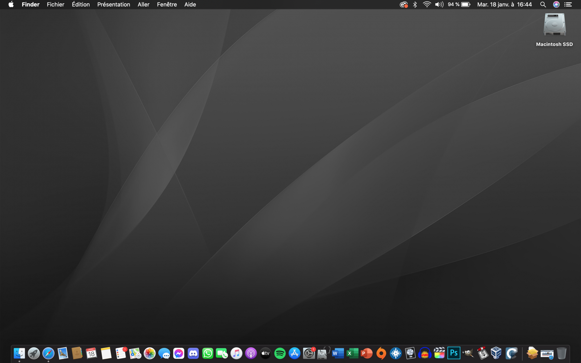The width and height of the screenshot is (581, 363).
Task: Expand Finder Fenêtre menu
Action: [167, 5]
